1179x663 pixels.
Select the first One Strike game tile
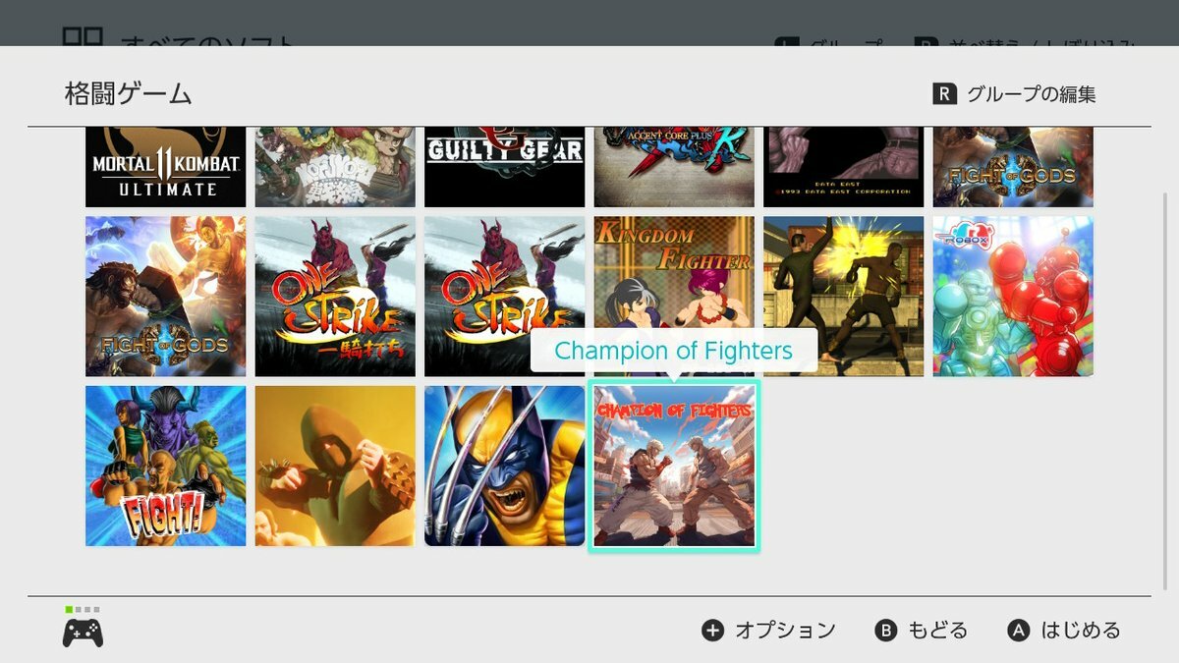tap(335, 296)
